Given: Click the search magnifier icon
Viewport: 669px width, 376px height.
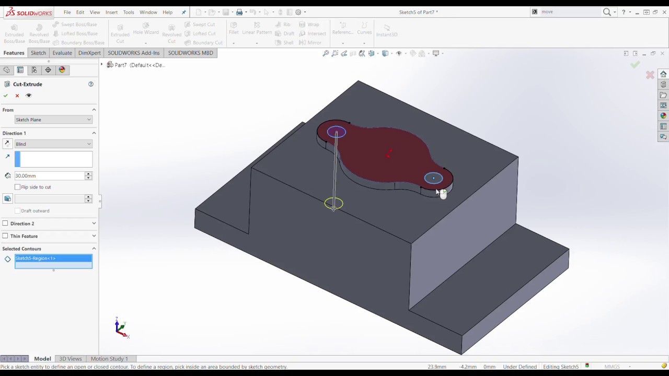Looking at the screenshot, I should pos(607,12).
